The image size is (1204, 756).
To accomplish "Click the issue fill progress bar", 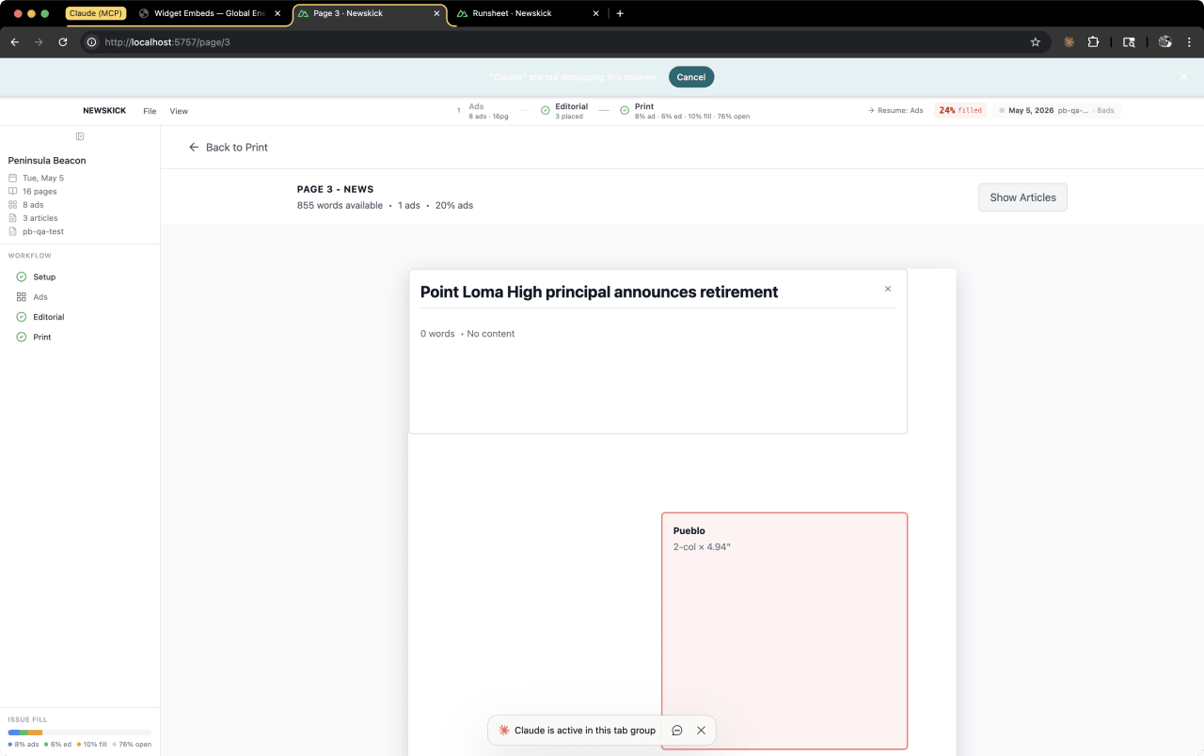I will (80, 732).
